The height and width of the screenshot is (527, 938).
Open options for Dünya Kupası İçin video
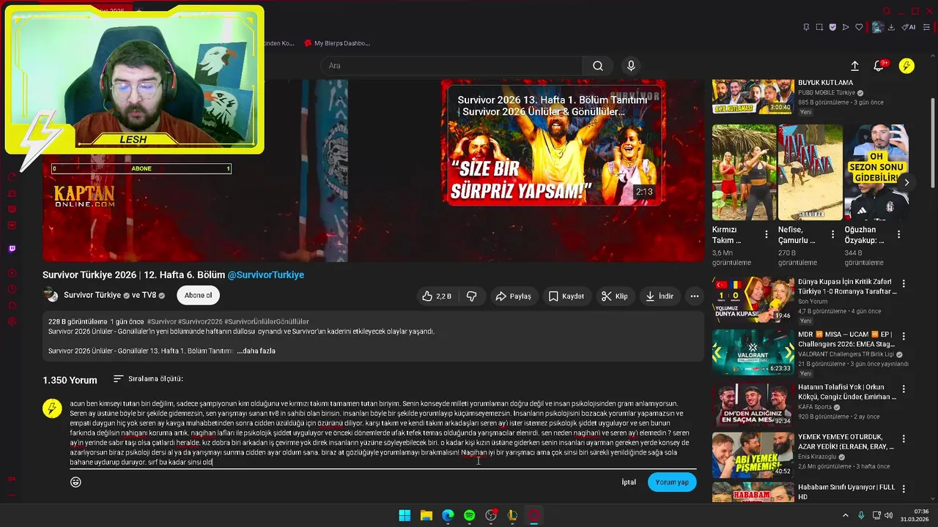coord(904,283)
